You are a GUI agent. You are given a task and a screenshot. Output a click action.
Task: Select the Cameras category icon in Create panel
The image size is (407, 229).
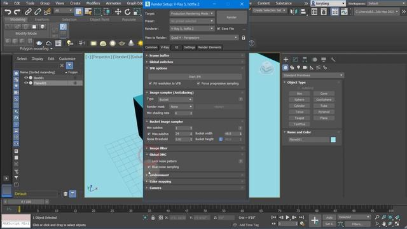[x=305, y=67]
